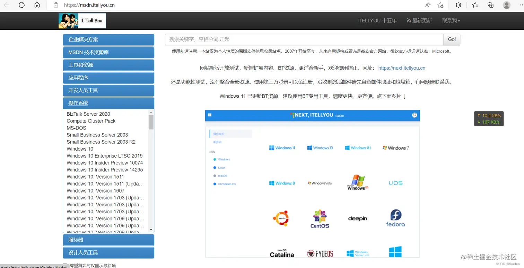This screenshot has height=268, width=524.
Task: Click the Windows 8.1 logo in preview
Action: point(358,148)
